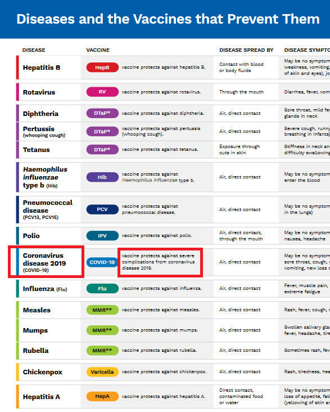This screenshot has height=412, width=330.
Task: Select the VACCINE column header
Action: pos(98,50)
